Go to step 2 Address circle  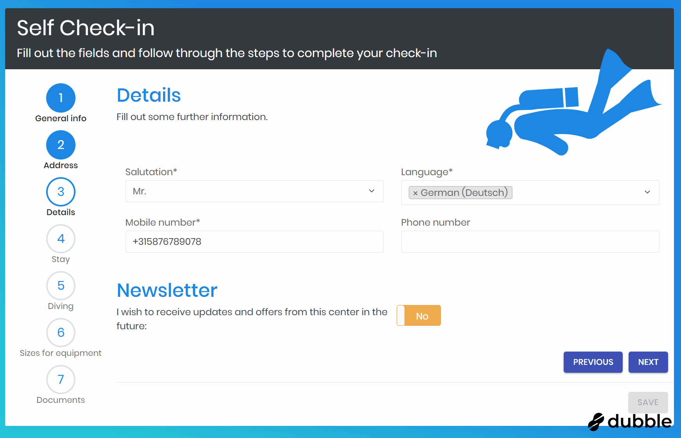pos(61,145)
